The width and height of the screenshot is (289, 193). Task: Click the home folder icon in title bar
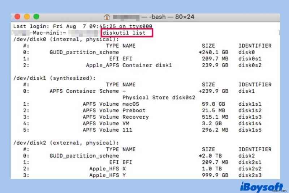coord(107,17)
